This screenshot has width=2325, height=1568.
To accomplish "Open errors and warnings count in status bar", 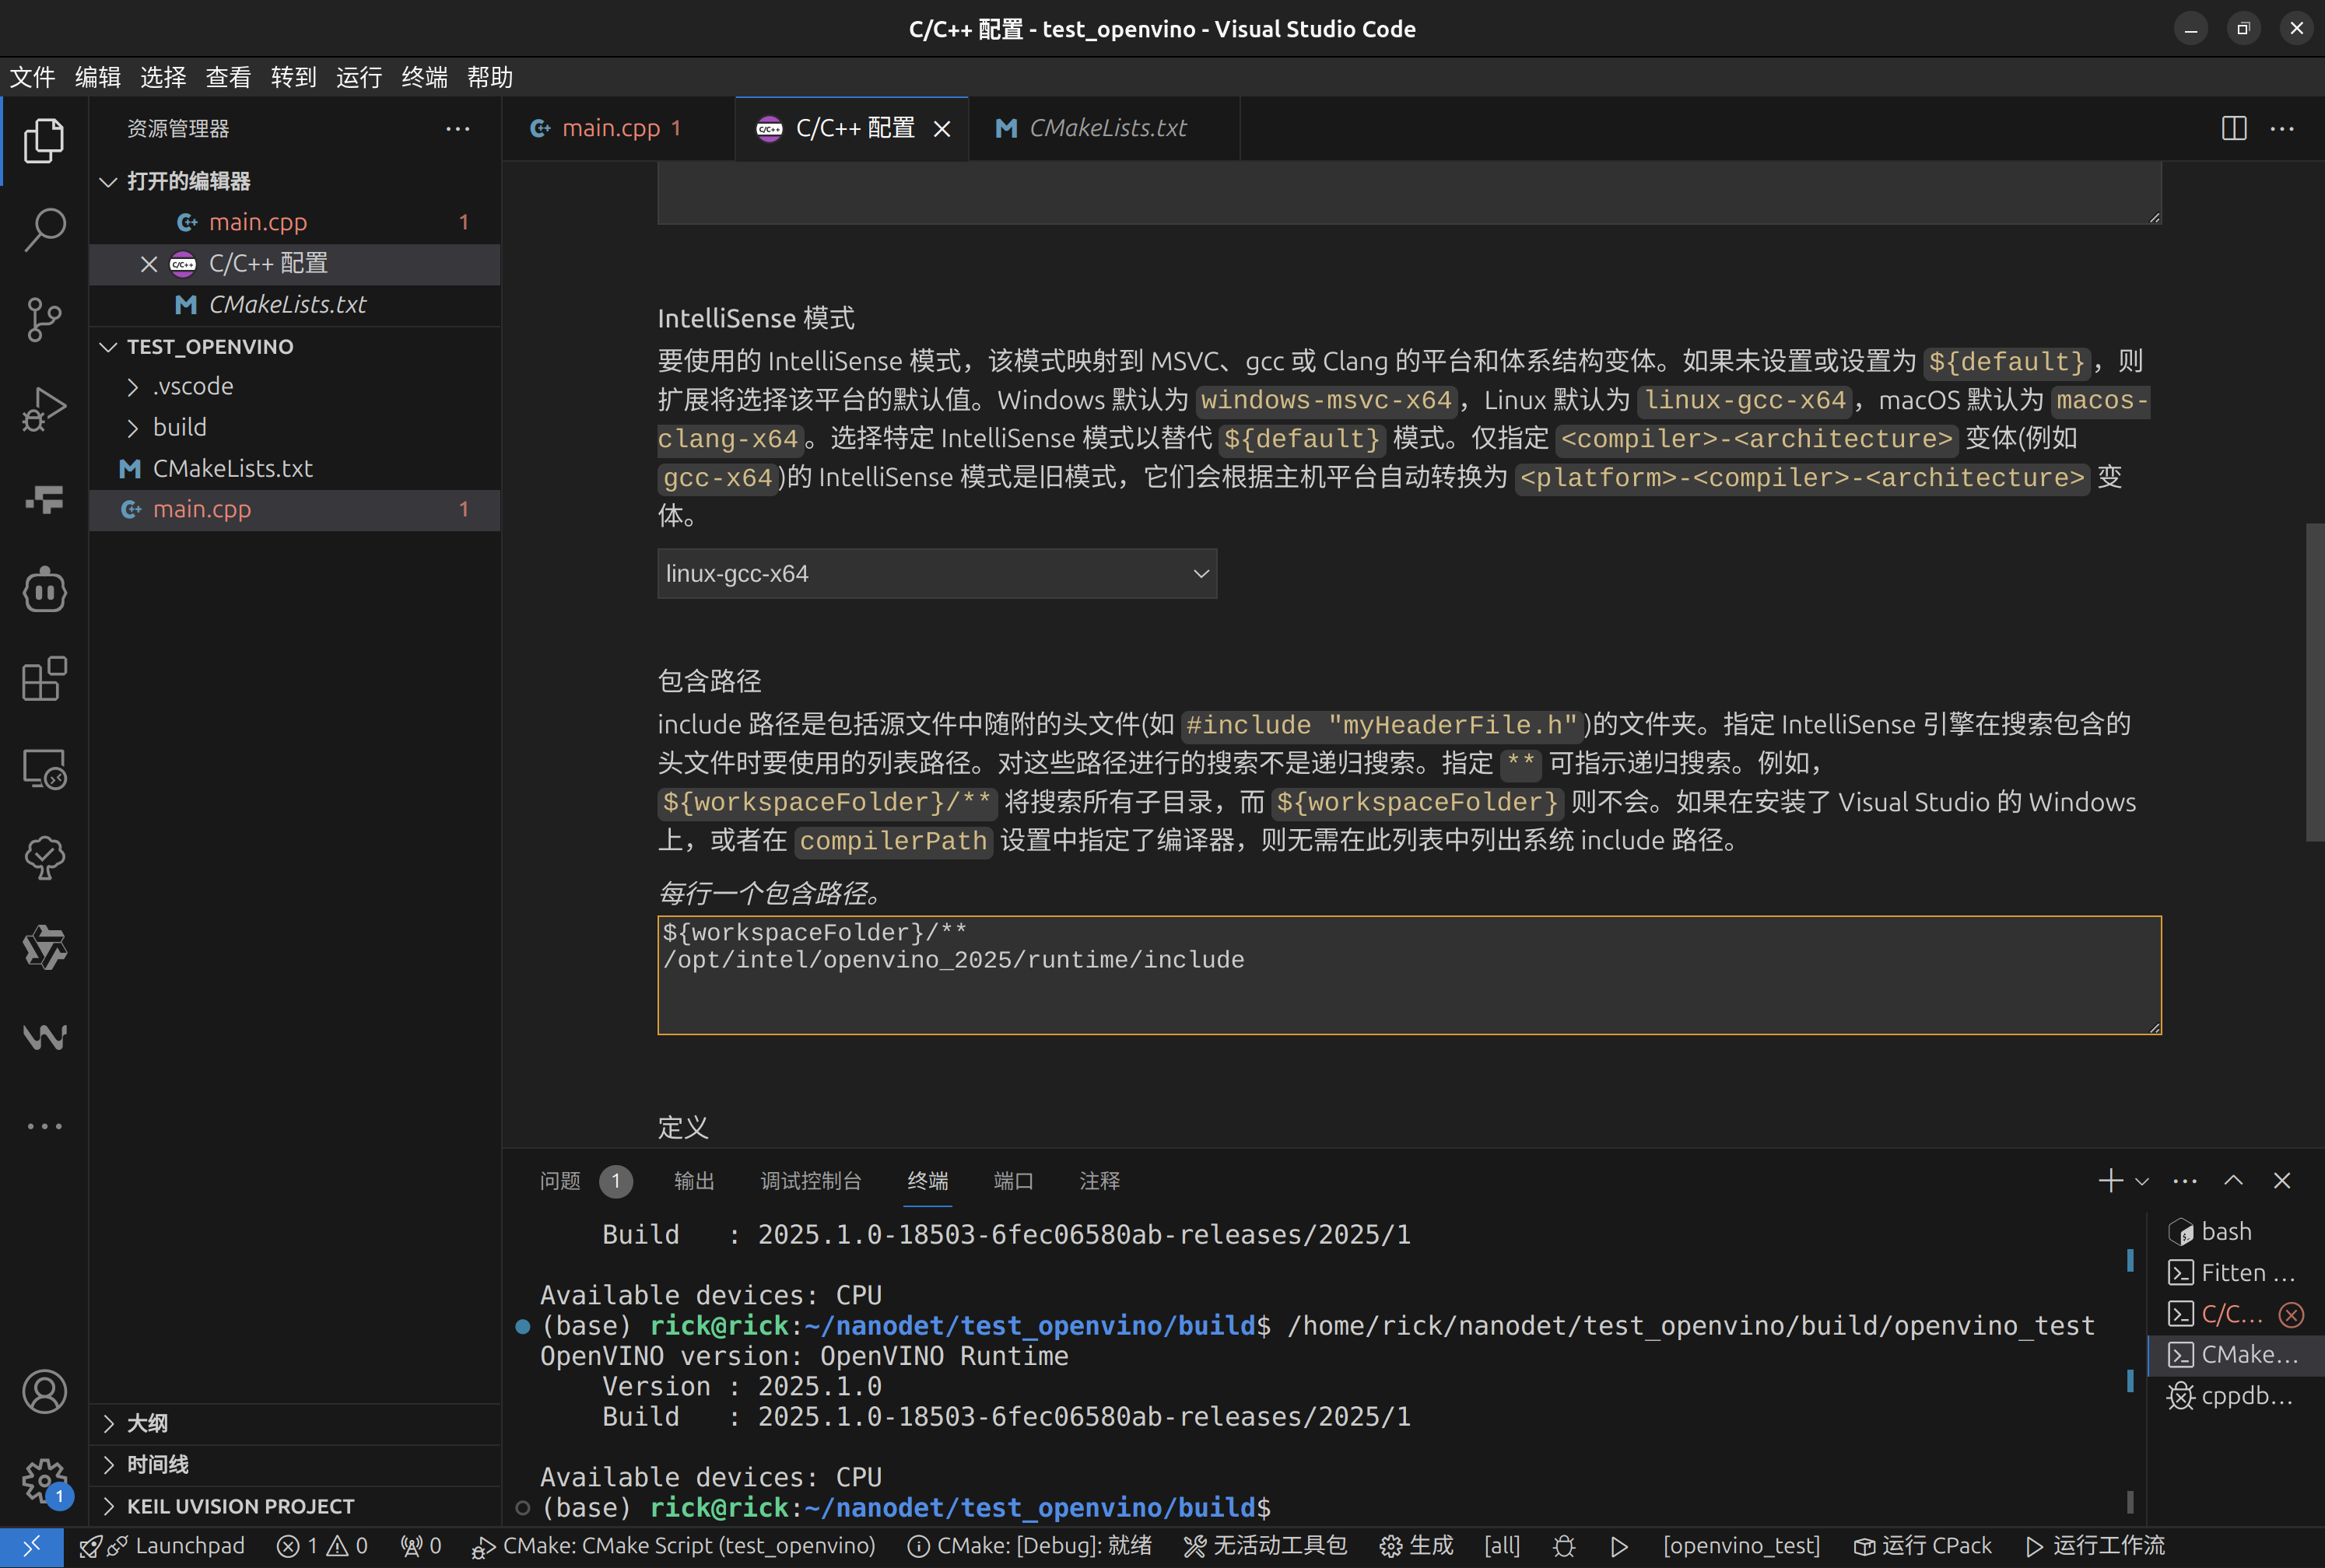I will (x=322, y=1546).
